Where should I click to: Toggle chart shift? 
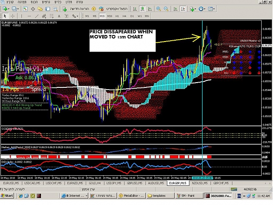click(x=183, y=9)
